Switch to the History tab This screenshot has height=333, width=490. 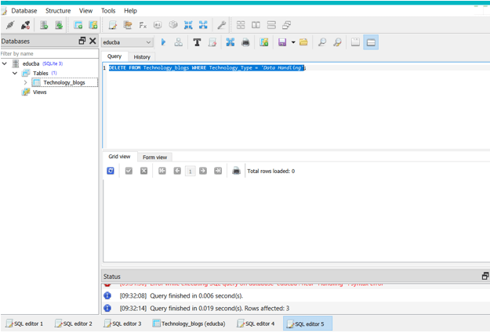[x=142, y=56]
